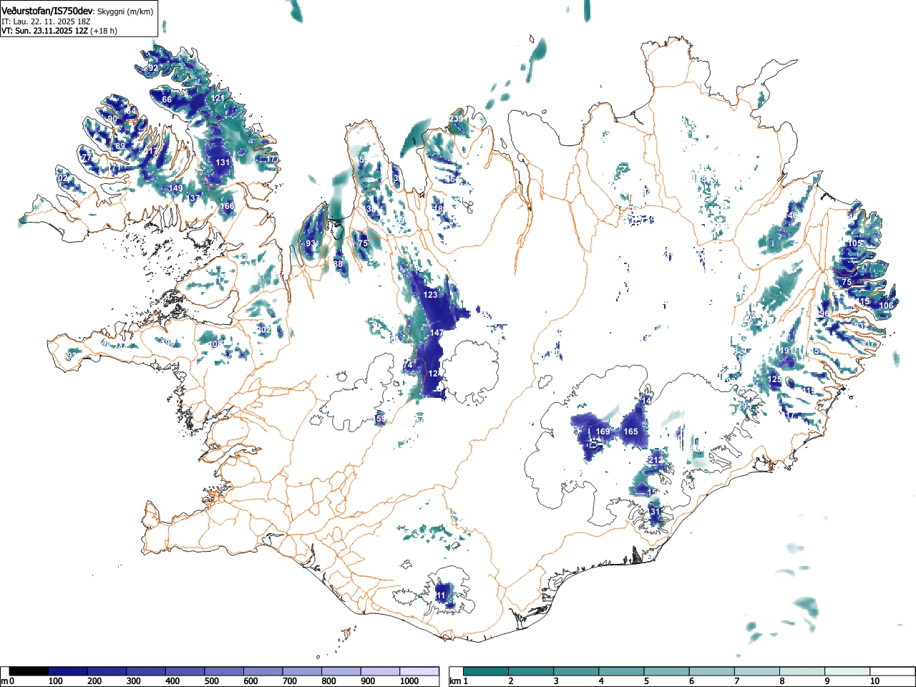The height and width of the screenshot is (687, 916).
Task: Click the visibility value 239 on the north coast
Action: pyautogui.click(x=457, y=118)
